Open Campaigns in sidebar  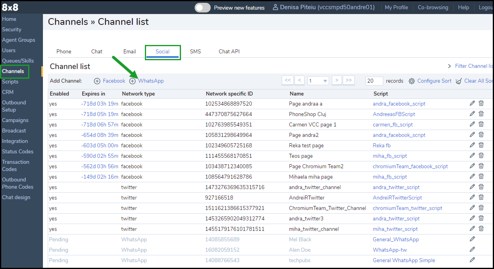click(x=15, y=120)
